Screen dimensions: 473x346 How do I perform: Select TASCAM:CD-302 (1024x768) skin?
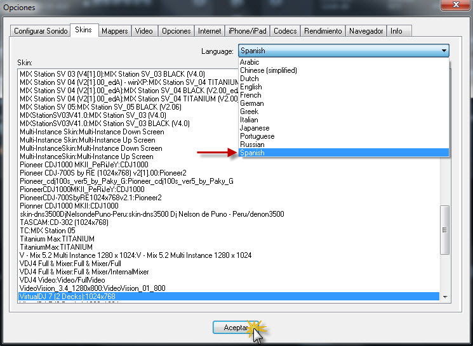[x=229, y=222]
